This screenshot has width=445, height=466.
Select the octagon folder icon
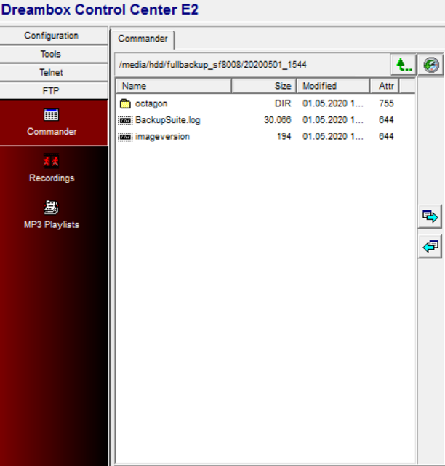click(125, 103)
